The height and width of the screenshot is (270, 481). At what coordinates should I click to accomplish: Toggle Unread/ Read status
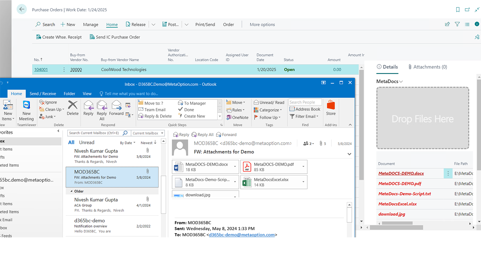coord(269,102)
